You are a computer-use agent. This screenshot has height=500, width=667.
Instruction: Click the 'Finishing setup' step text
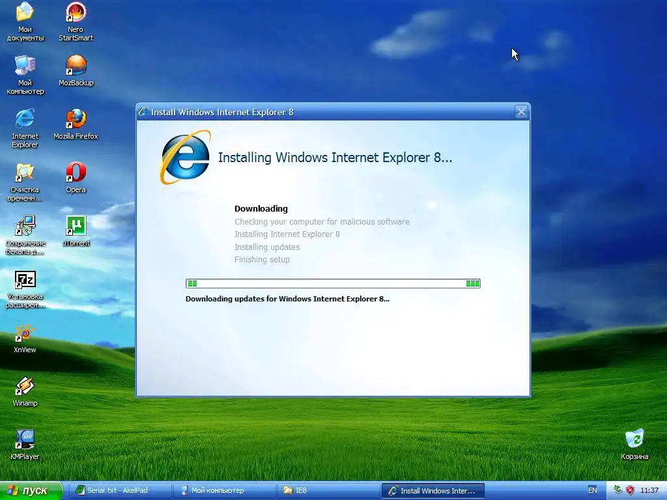262,259
